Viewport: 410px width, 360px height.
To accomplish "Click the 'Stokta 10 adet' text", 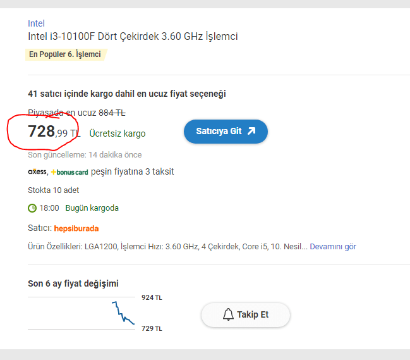I will coord(53,190).
